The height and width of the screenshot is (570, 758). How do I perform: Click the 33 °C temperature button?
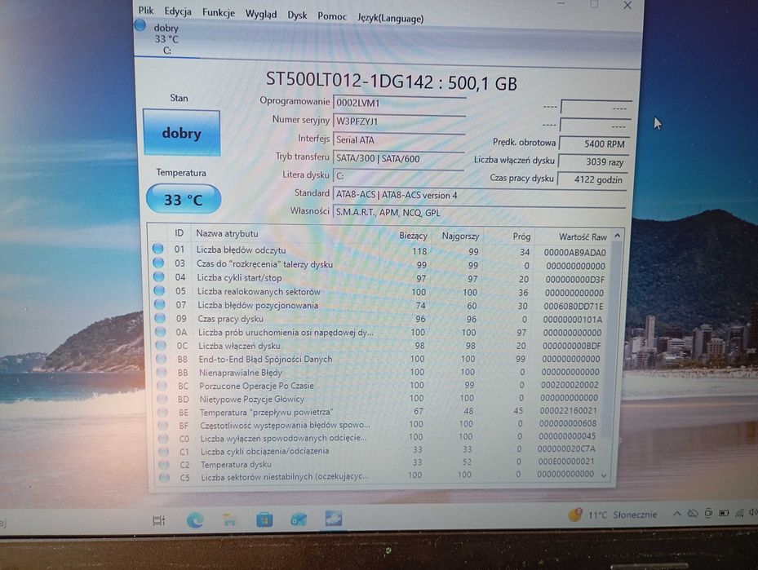184,199
